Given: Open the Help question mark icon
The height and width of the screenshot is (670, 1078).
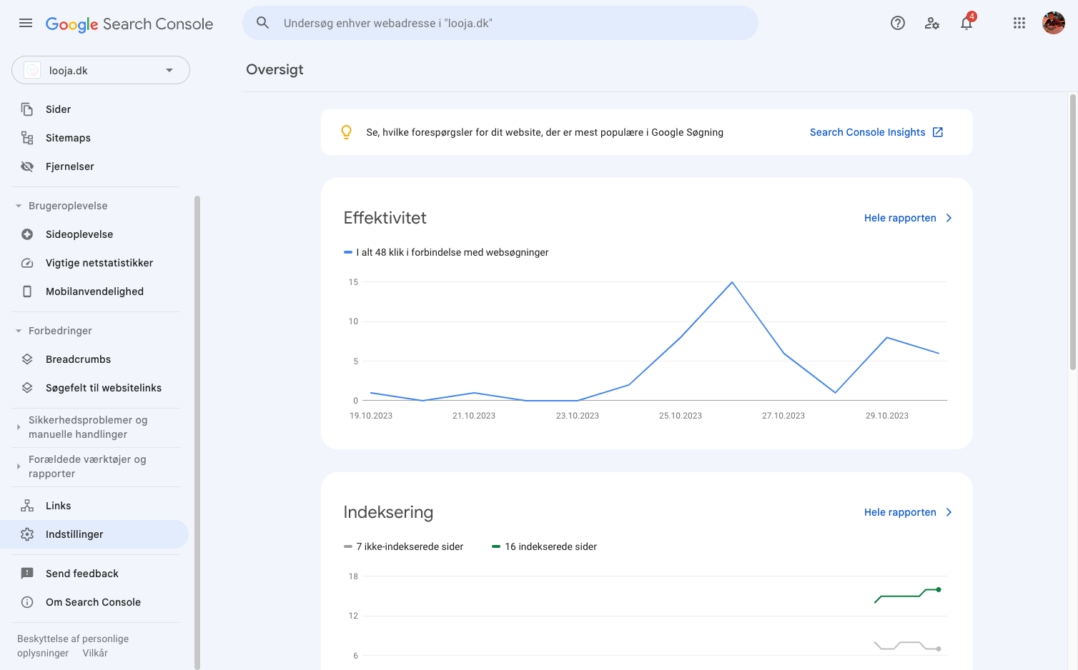Looking at the screenshot, I should click(x=898, y=23).
